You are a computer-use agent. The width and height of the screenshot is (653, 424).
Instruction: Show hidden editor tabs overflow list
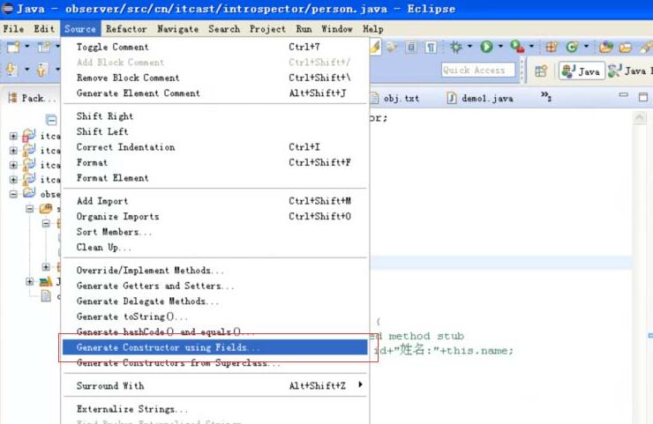coord(545,97)
